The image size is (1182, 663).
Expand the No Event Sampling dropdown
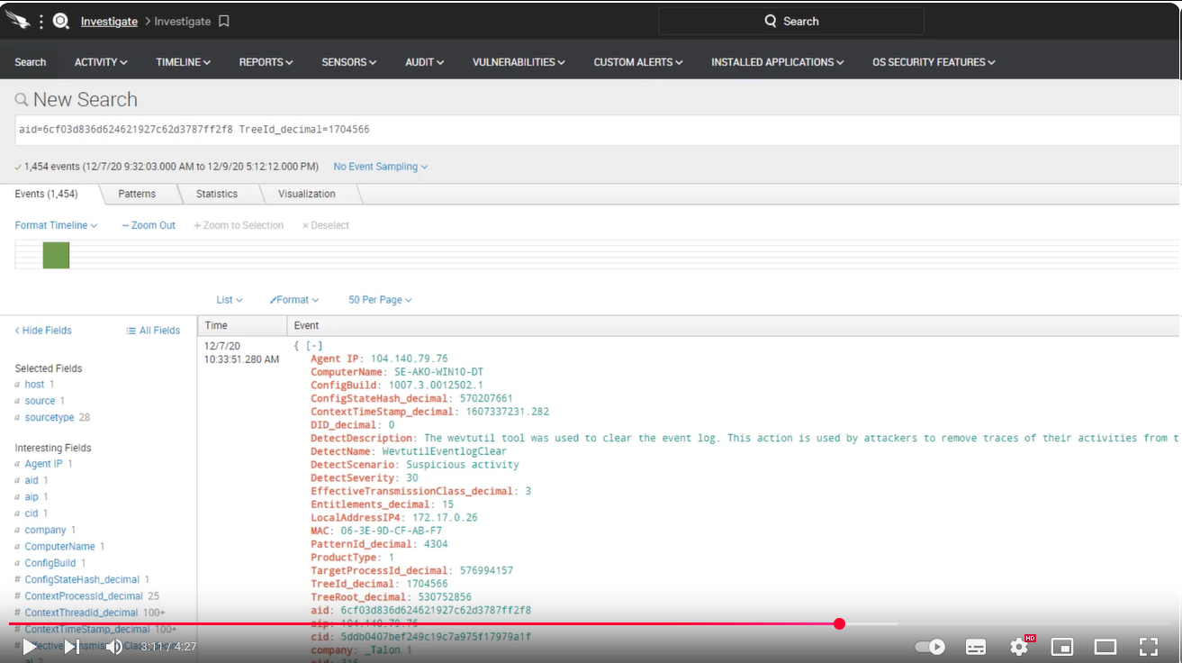[380, 167]
